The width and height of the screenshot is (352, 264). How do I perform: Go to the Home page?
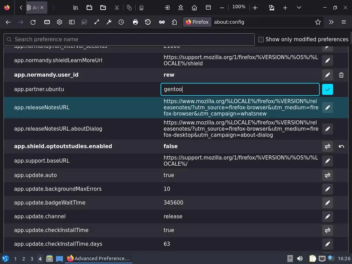point(195,8)
